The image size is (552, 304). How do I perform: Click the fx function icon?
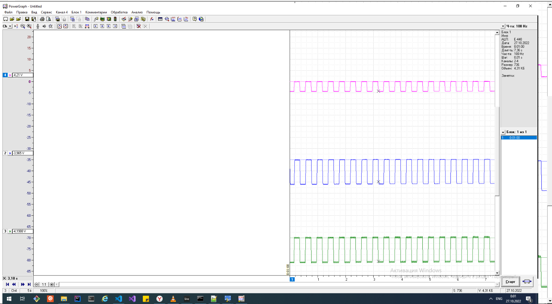(x=152, y=19)
